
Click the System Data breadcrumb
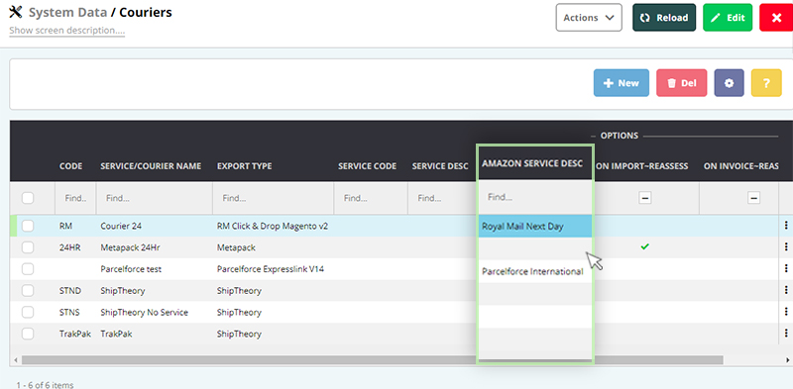coord(67,12)
